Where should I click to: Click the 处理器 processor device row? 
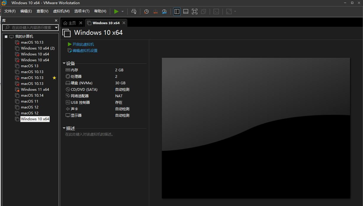click(105, 77)
